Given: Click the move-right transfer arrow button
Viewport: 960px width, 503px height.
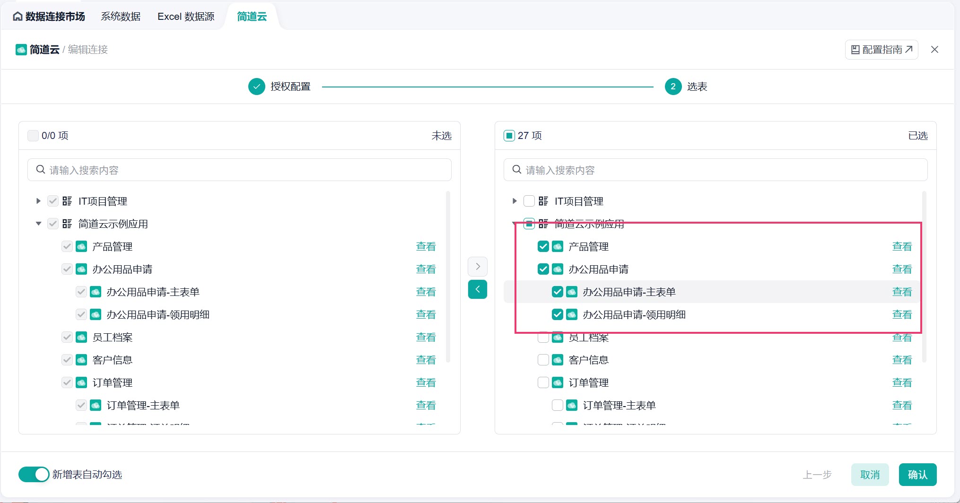Looking at the screenshot, I should [x=478, y=267].
